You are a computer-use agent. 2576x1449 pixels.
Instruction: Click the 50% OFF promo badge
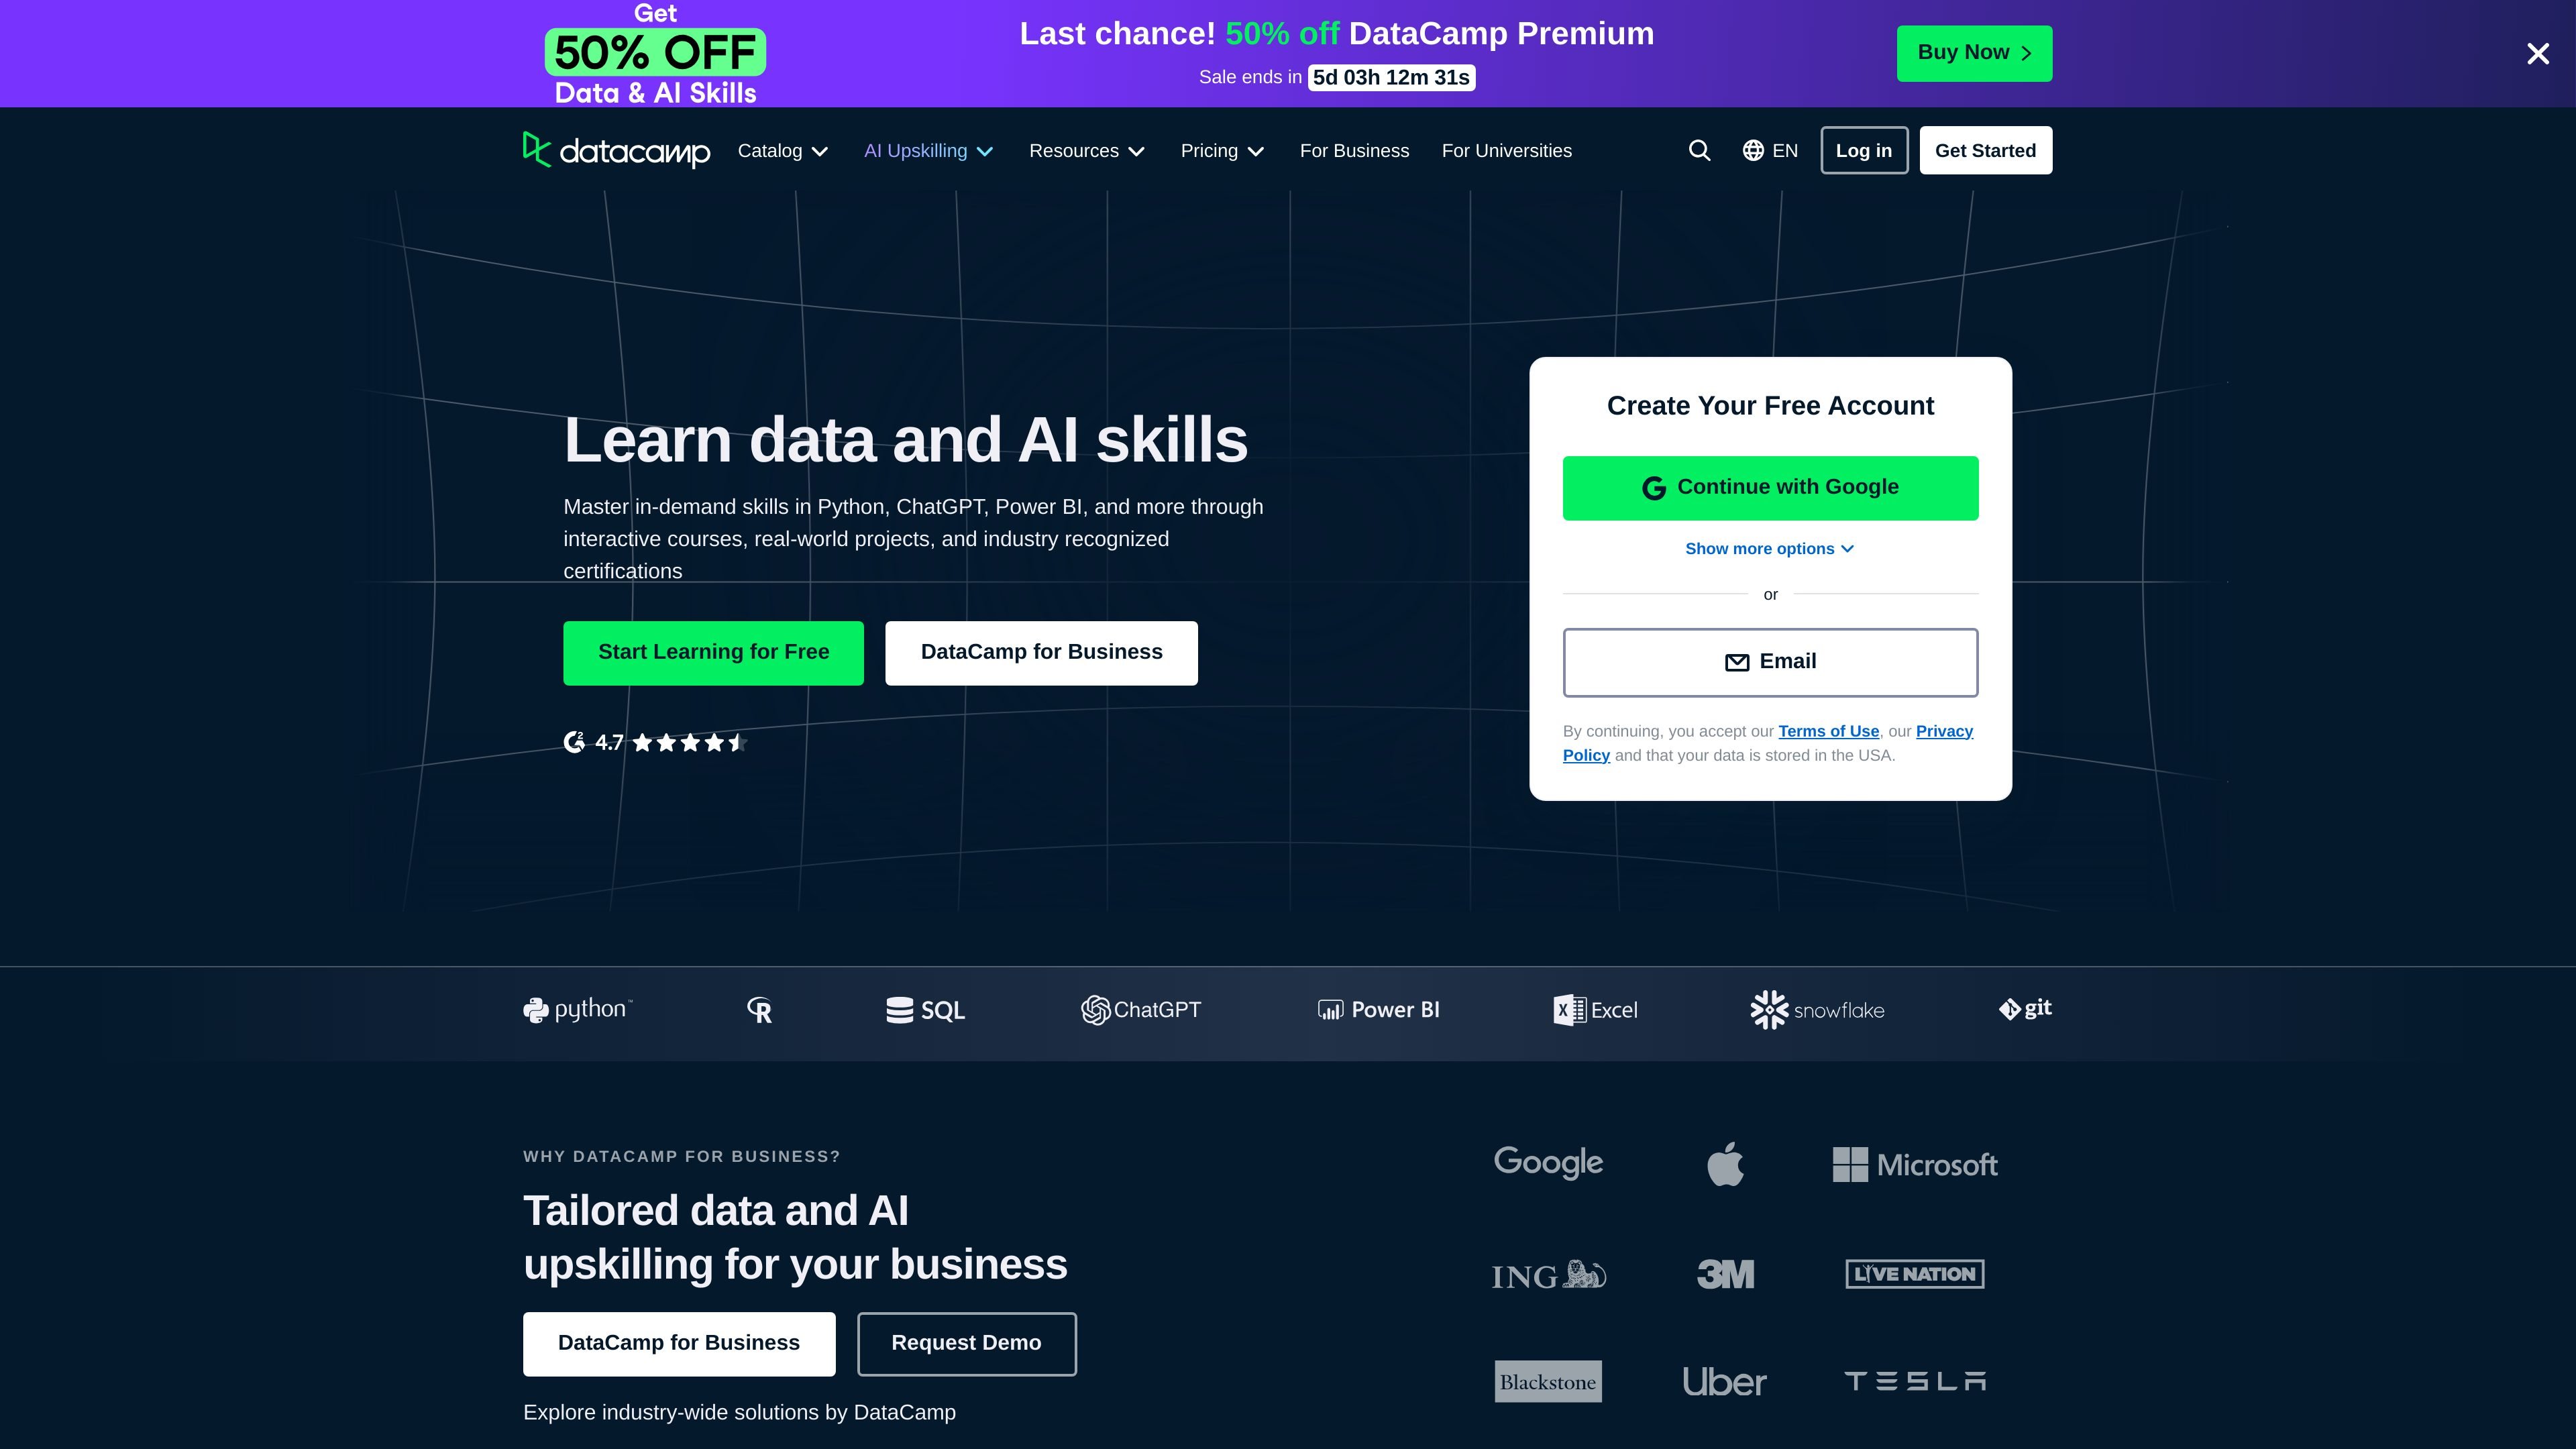(655, 52)
